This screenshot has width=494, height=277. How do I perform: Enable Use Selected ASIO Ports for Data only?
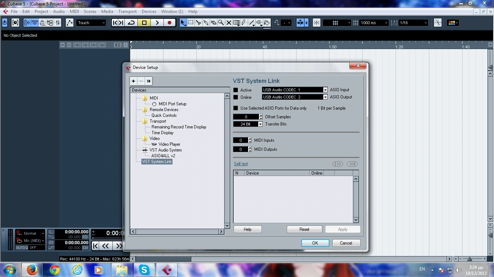tap(236, 108)
